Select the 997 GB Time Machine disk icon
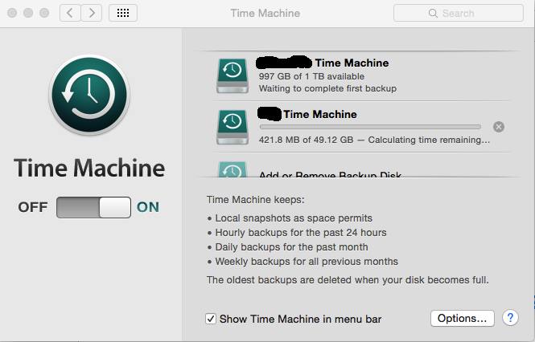The image size is (535, 342). [233, 75]
